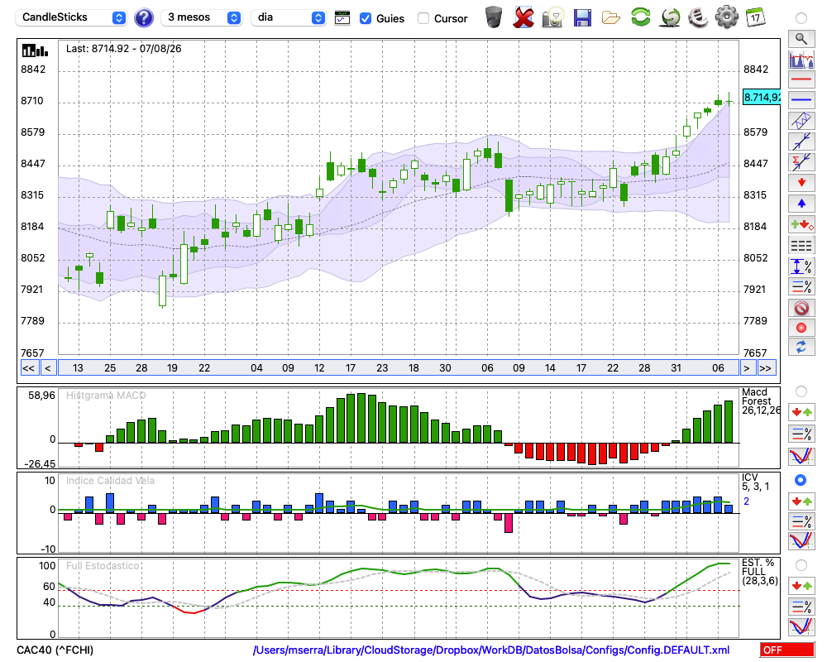Click the >> jump to end button

(766, 368)
